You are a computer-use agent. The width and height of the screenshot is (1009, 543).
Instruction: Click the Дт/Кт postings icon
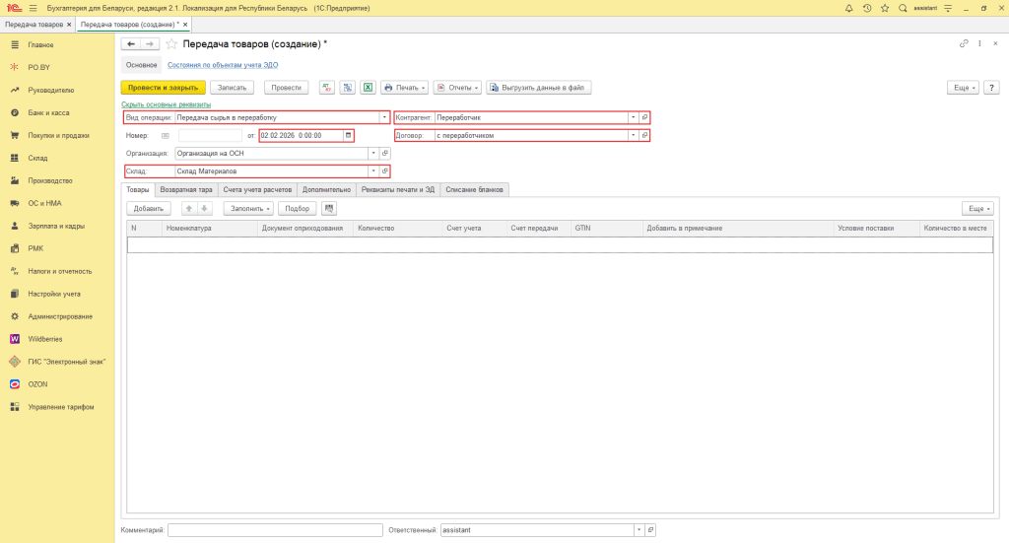pyautogui.click(x=327, y=87)
